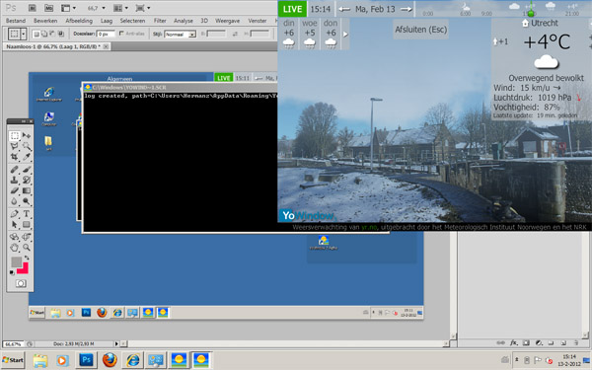Select the Lasso tool

pyautogui.click(x=15, y=146)
